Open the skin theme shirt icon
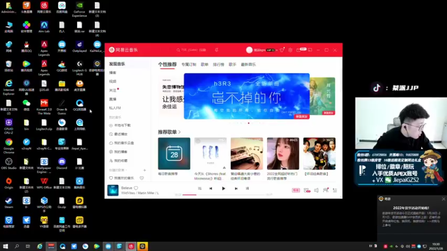Viewport: 447px width, 251px height. 282,50
